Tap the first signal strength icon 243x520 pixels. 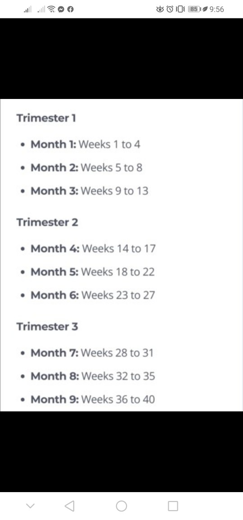(x=27, y=9)
